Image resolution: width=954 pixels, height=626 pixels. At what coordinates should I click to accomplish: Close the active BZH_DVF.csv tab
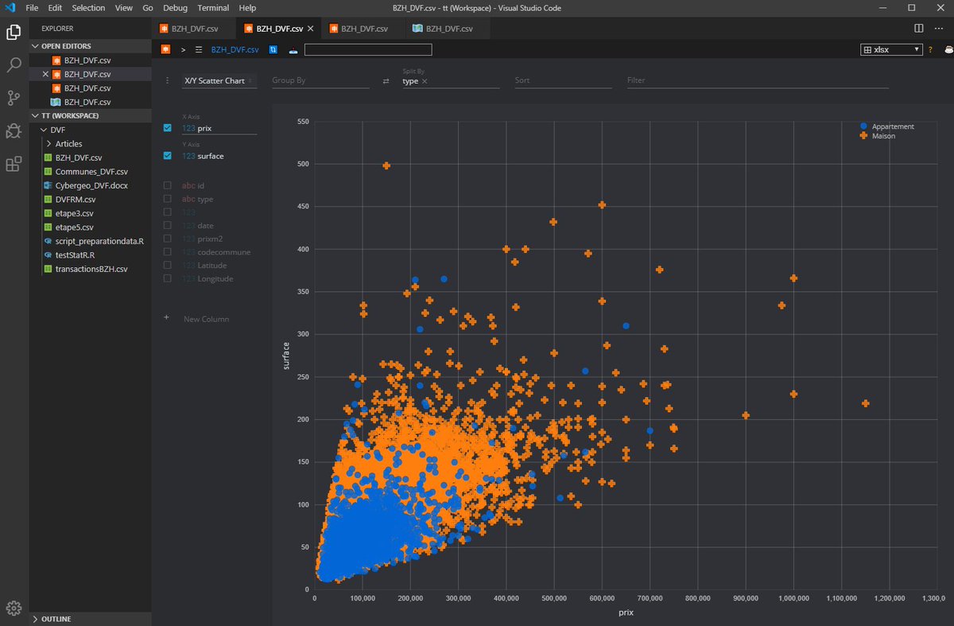(x=310, y=29)
